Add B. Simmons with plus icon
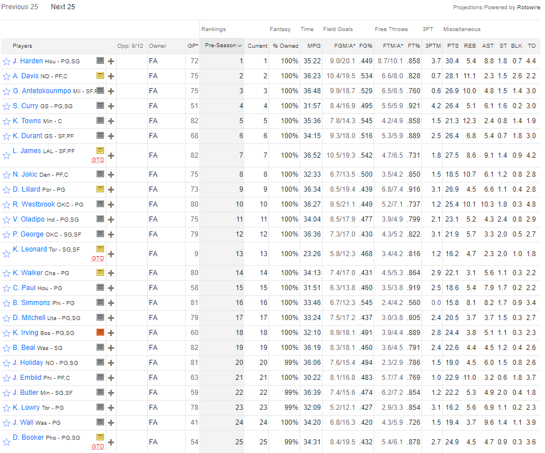The image size is (545, 453). [x=111, y=303]
